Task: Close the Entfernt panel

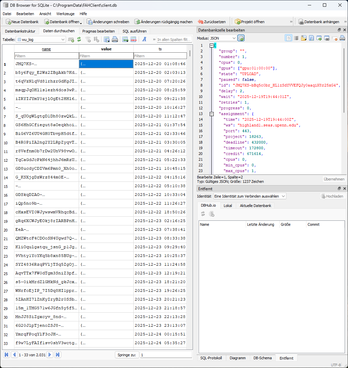Action: pyautogui.click(x=345, y=189)
